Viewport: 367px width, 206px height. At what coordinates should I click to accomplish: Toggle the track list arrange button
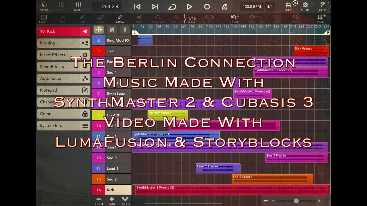[98, 29]
